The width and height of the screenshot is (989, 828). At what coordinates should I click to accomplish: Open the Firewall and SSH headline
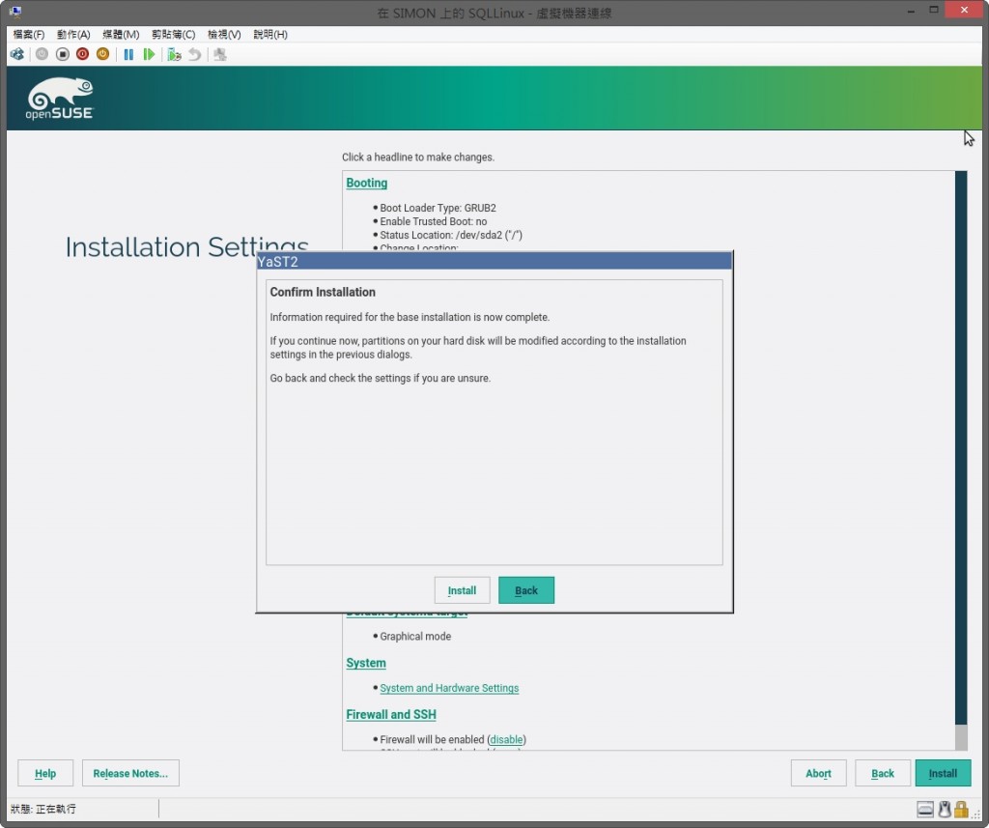click(391, 714)
